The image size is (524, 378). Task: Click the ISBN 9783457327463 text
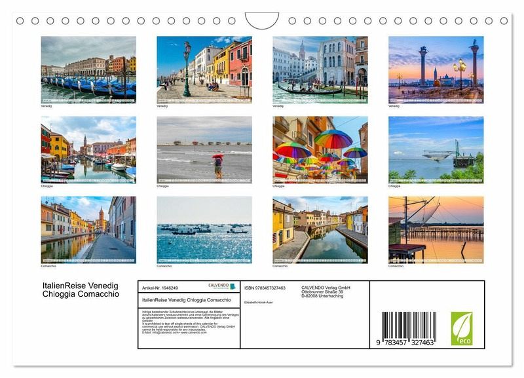pos(265,288)
